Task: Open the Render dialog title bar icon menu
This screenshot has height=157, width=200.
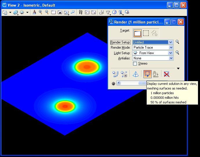Action: click(x=111, y=22)
